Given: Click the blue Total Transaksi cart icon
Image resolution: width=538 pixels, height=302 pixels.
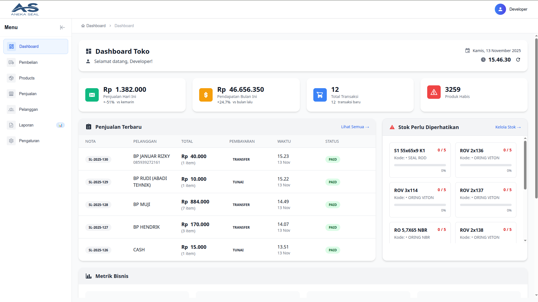Looking at the screenshot, I should [x=320, y=95].
